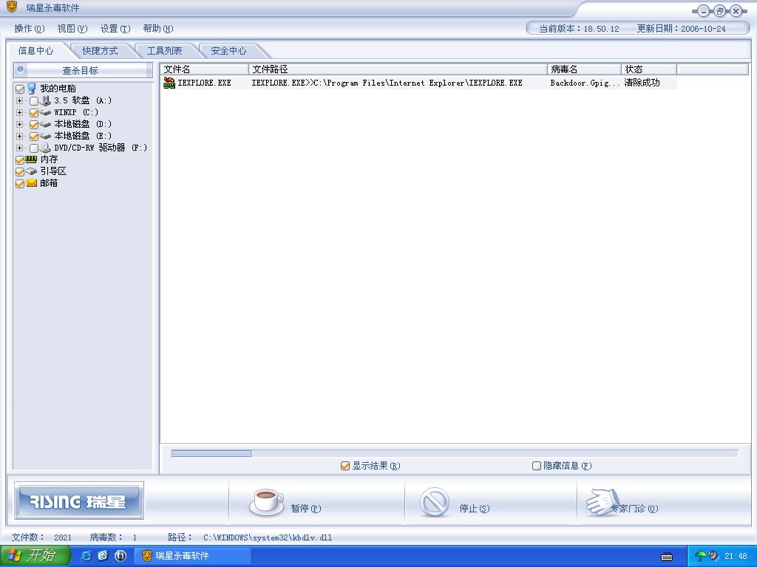Open the 帮助(H) menu
Viewport: 757px width, 567px height.
(158, 29)
